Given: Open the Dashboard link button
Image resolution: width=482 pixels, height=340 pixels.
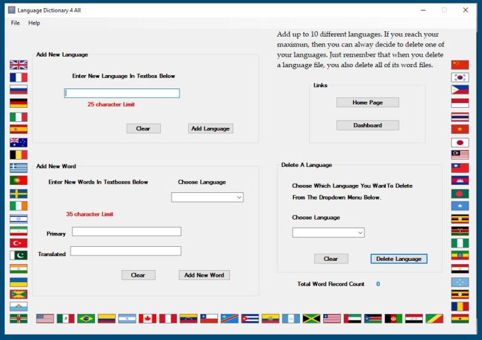Looking at the screenshot, I should coord(367,125).
